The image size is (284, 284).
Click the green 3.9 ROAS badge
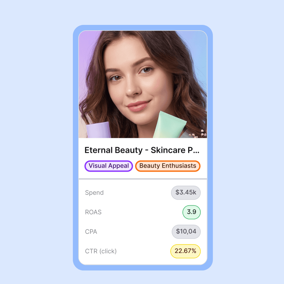(x=191, y=212)
